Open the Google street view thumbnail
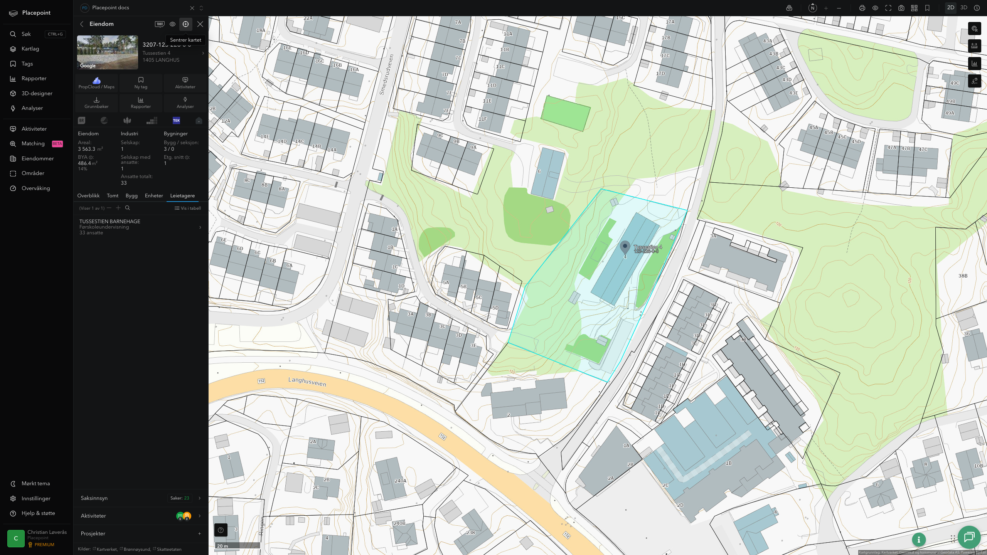987x555 pixels. [x=108, y=52]
